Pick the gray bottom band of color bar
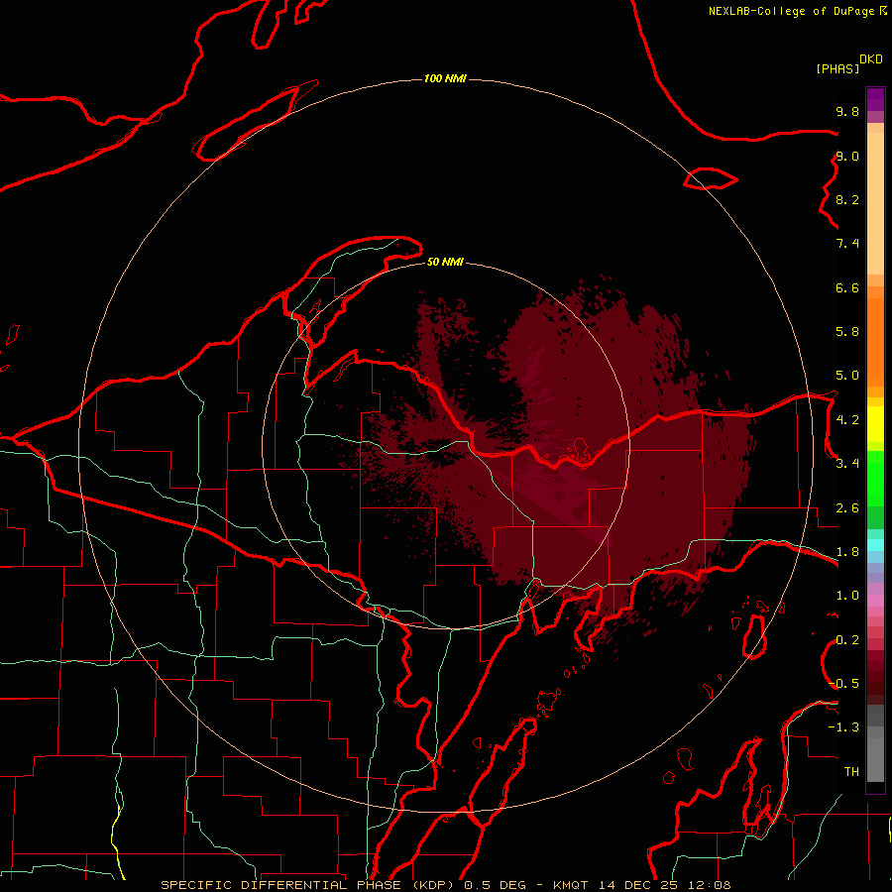 tap(875, 759)
